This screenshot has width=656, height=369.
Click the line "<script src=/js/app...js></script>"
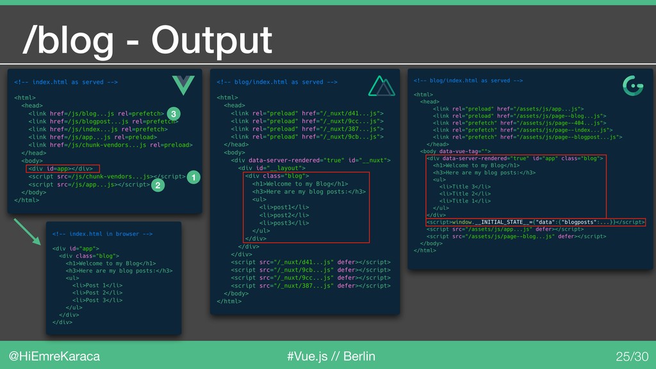pyautogui.click(x=89, y=184)
